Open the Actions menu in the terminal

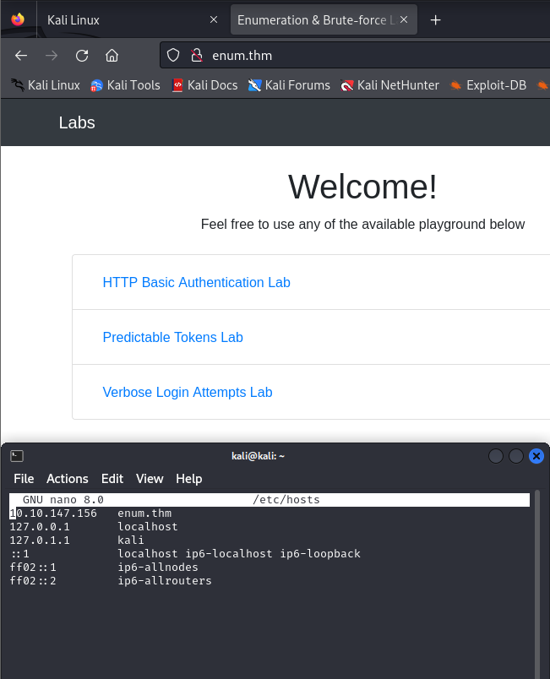click(67, 479)
